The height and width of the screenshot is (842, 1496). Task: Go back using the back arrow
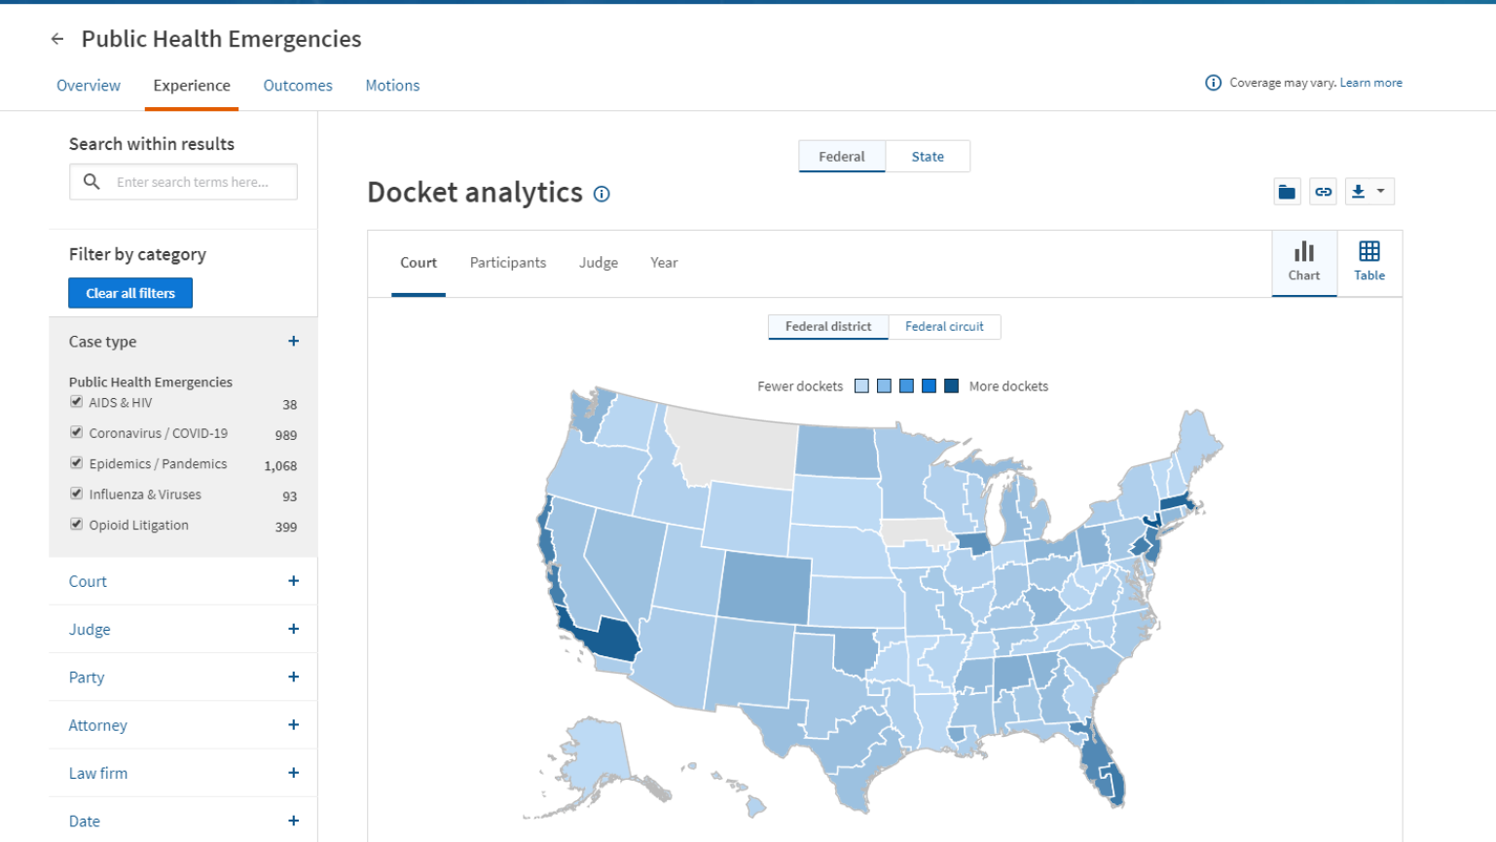point(56,39)
